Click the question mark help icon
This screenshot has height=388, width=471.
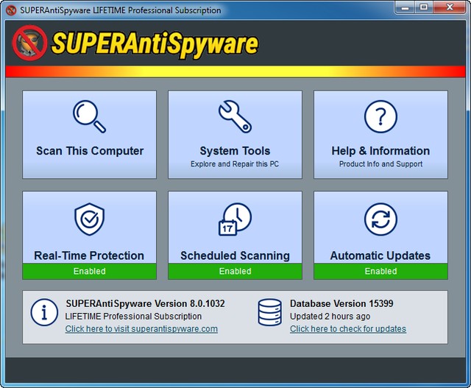[x=380, y=117]
